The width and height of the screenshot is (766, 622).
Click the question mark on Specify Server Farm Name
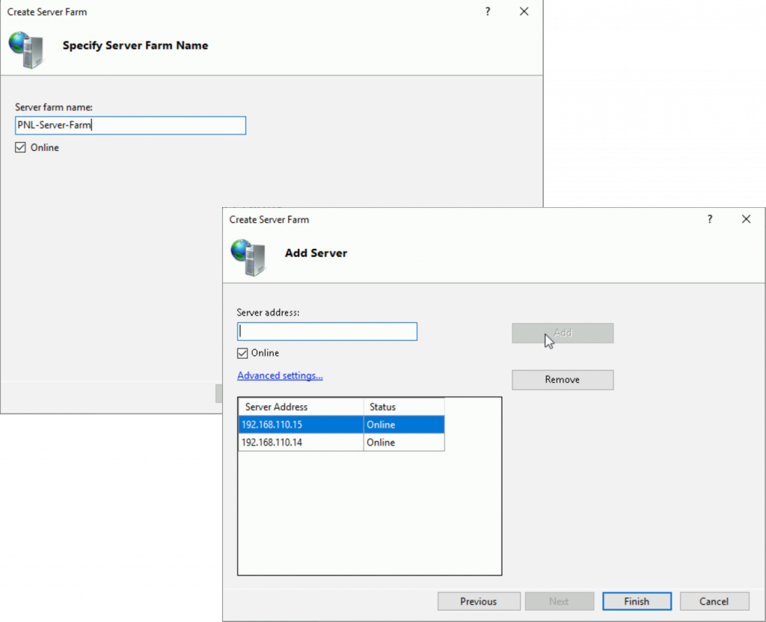click(487, 12)
